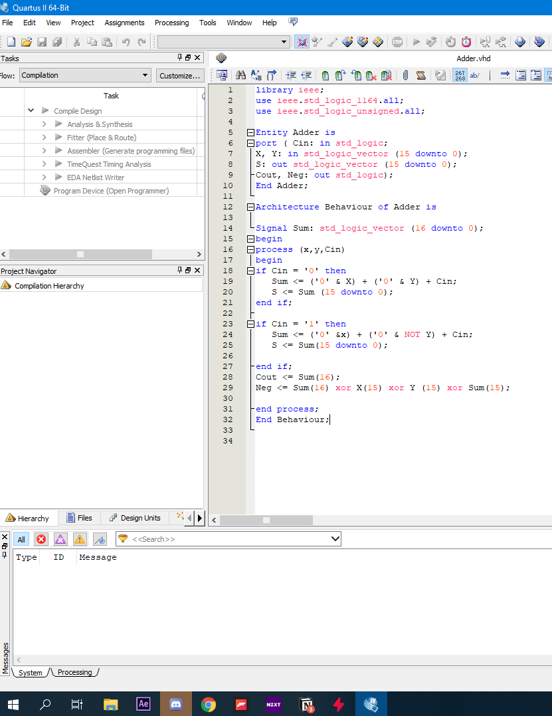Click the Customize button in Tasks panel
This screenshot has width=552, height=716.
click(x=180, y=75)
